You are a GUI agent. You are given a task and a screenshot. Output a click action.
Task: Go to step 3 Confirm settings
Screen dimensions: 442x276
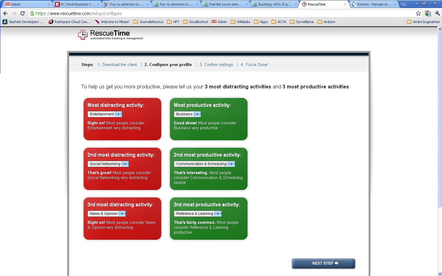pyautogui.click(x=216, y=65)
